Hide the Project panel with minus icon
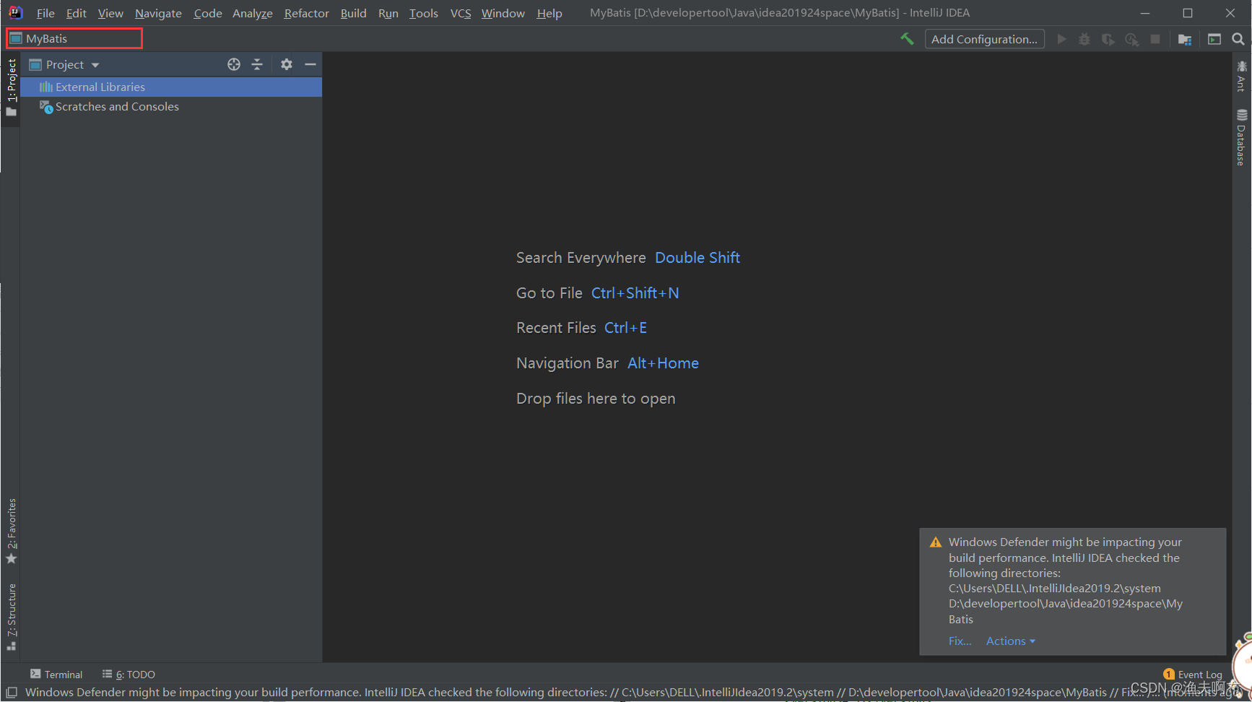Screen dimensions: 1252x702 pos(310,64)
